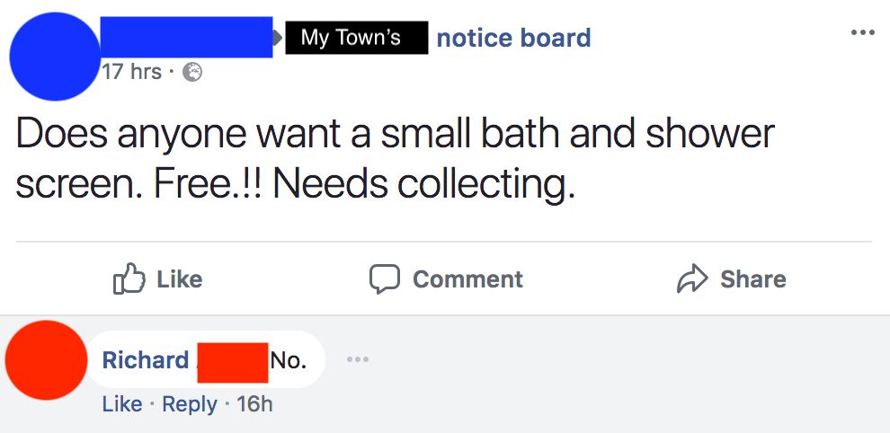Visit Richard's profile via his name
Image resolution: width=890 pixels, height=433 pixels.
(x=145, y=360)
